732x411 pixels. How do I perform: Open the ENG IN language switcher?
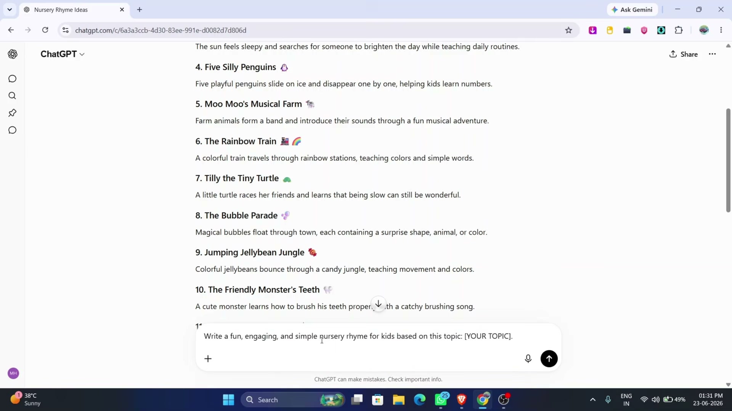[626, 400]
